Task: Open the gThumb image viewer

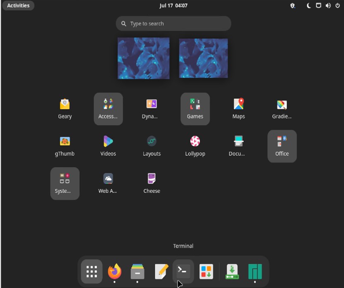Action: tap(65, 146)
